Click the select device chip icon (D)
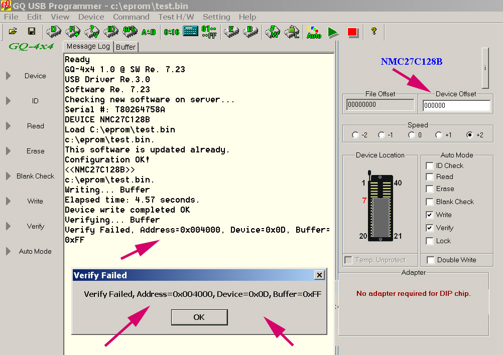503x355 pixels. 53,31
